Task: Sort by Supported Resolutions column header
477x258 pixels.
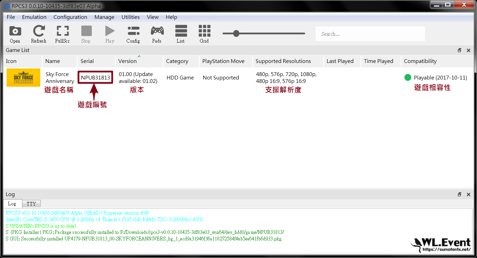Action: point(288,61)
